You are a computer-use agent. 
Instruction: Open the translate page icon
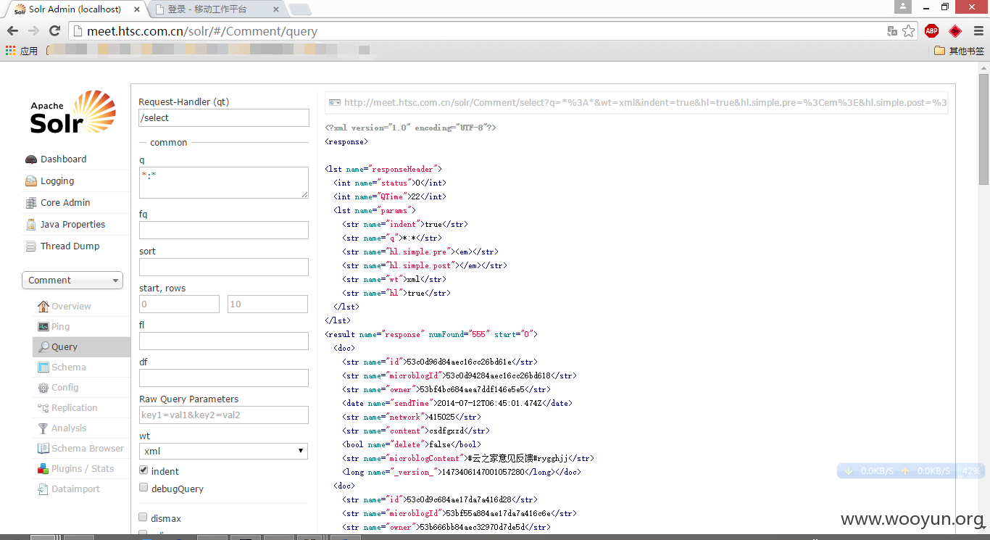pos(892,31)
